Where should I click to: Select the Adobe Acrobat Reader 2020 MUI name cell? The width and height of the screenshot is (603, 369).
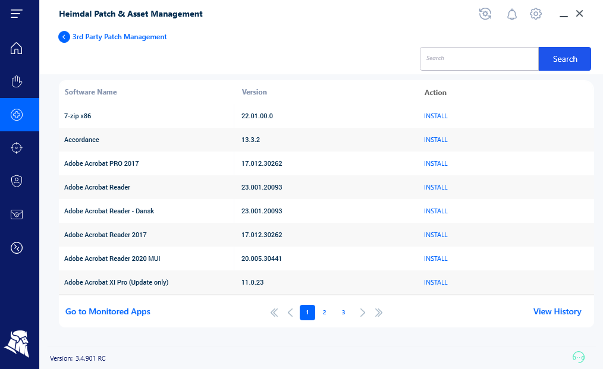click(x=112, y=258)
